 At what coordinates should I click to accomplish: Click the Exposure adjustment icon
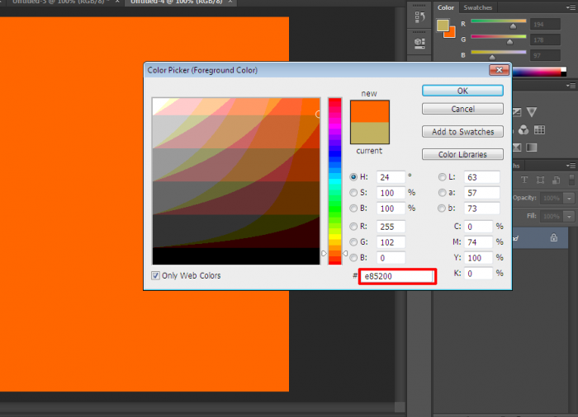517,112
